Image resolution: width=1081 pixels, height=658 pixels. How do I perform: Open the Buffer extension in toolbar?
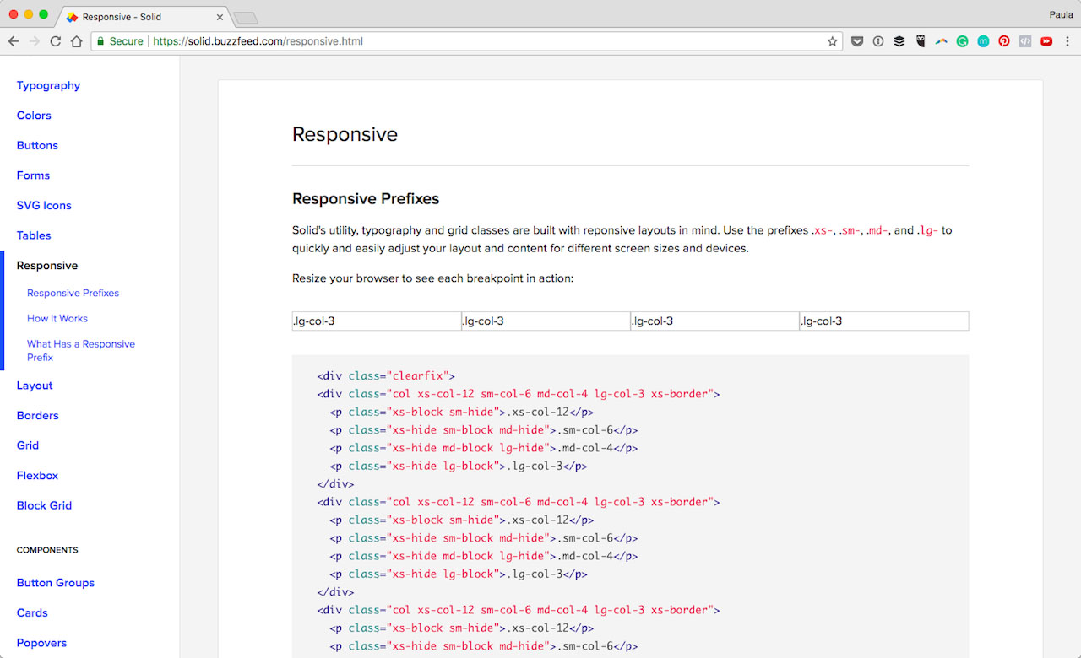[x=899, y=40]
